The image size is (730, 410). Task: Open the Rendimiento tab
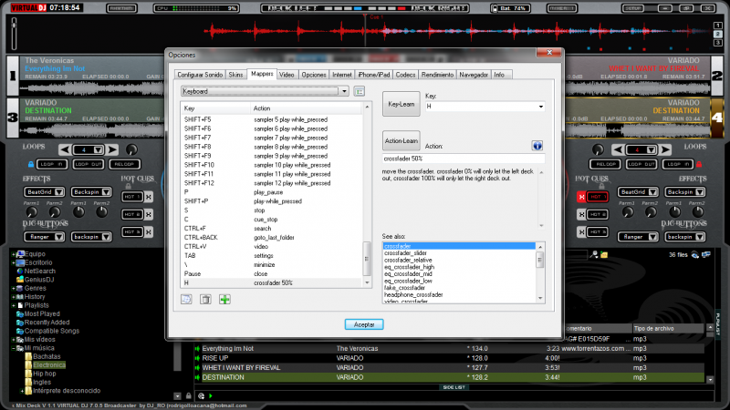tap(440, 74)
